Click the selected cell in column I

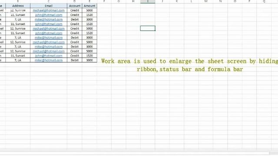point(148,28)
